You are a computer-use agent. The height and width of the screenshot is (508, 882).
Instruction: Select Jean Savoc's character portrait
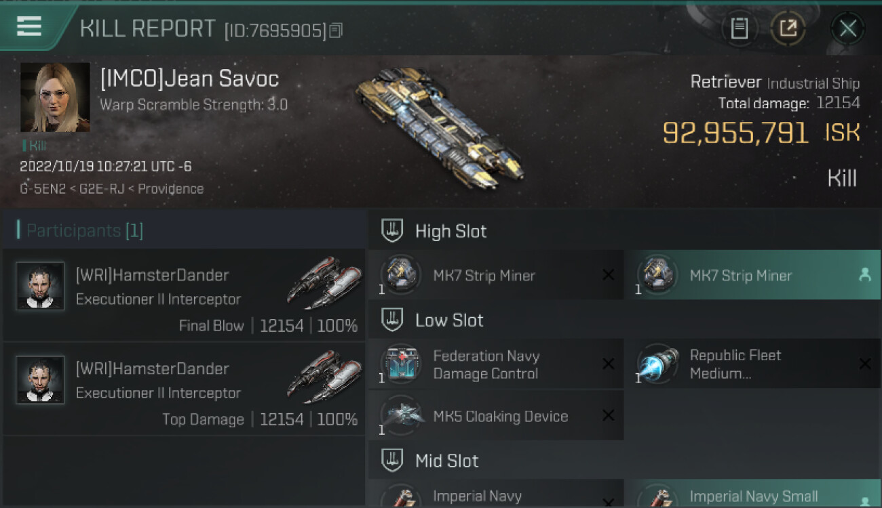(x=55, y=97)
